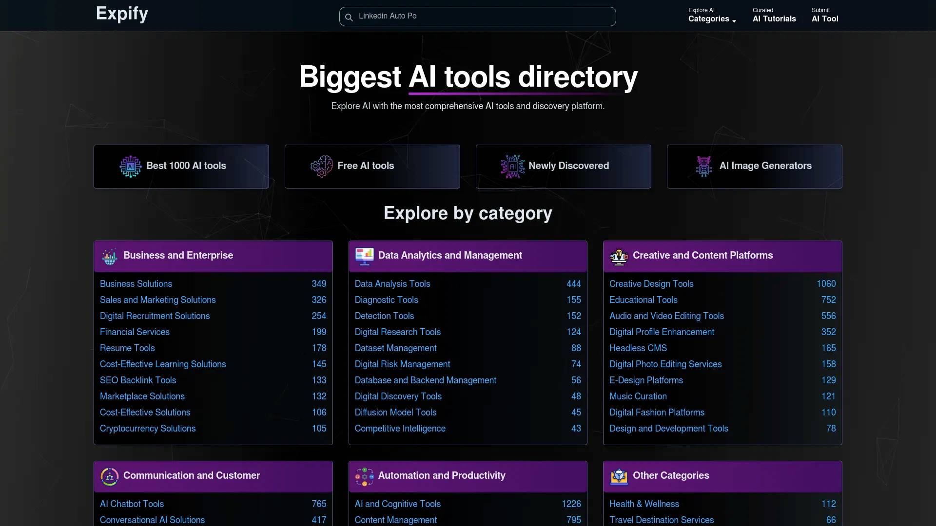Open AI and Cognitive Tools link

tap(398, 504)
